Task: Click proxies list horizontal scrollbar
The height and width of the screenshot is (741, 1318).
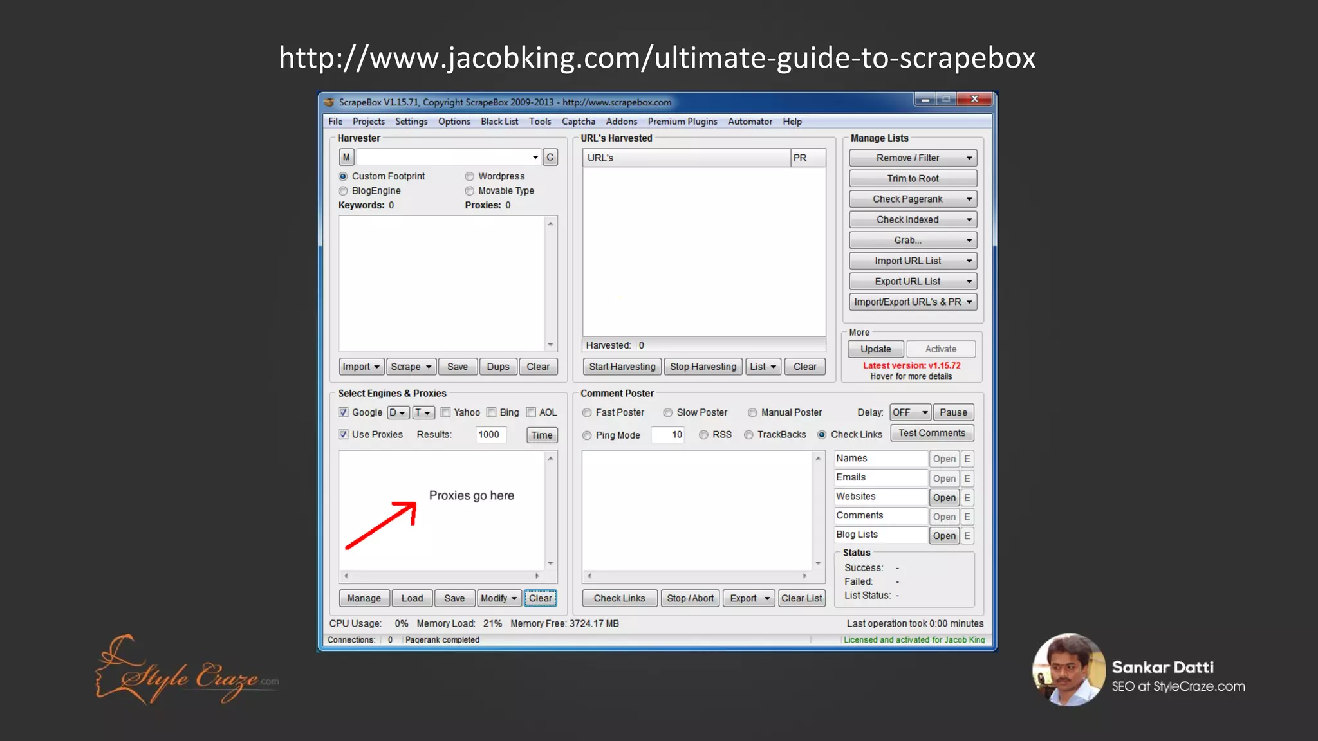Action: [441, 576]
